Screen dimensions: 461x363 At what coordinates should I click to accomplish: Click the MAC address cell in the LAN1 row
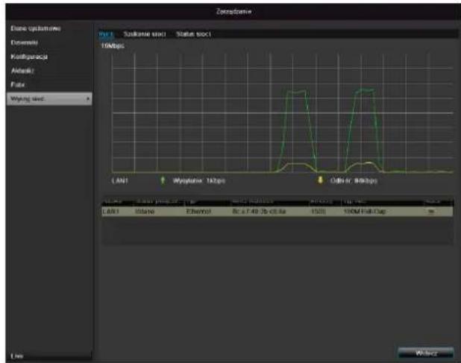[259, 212]
